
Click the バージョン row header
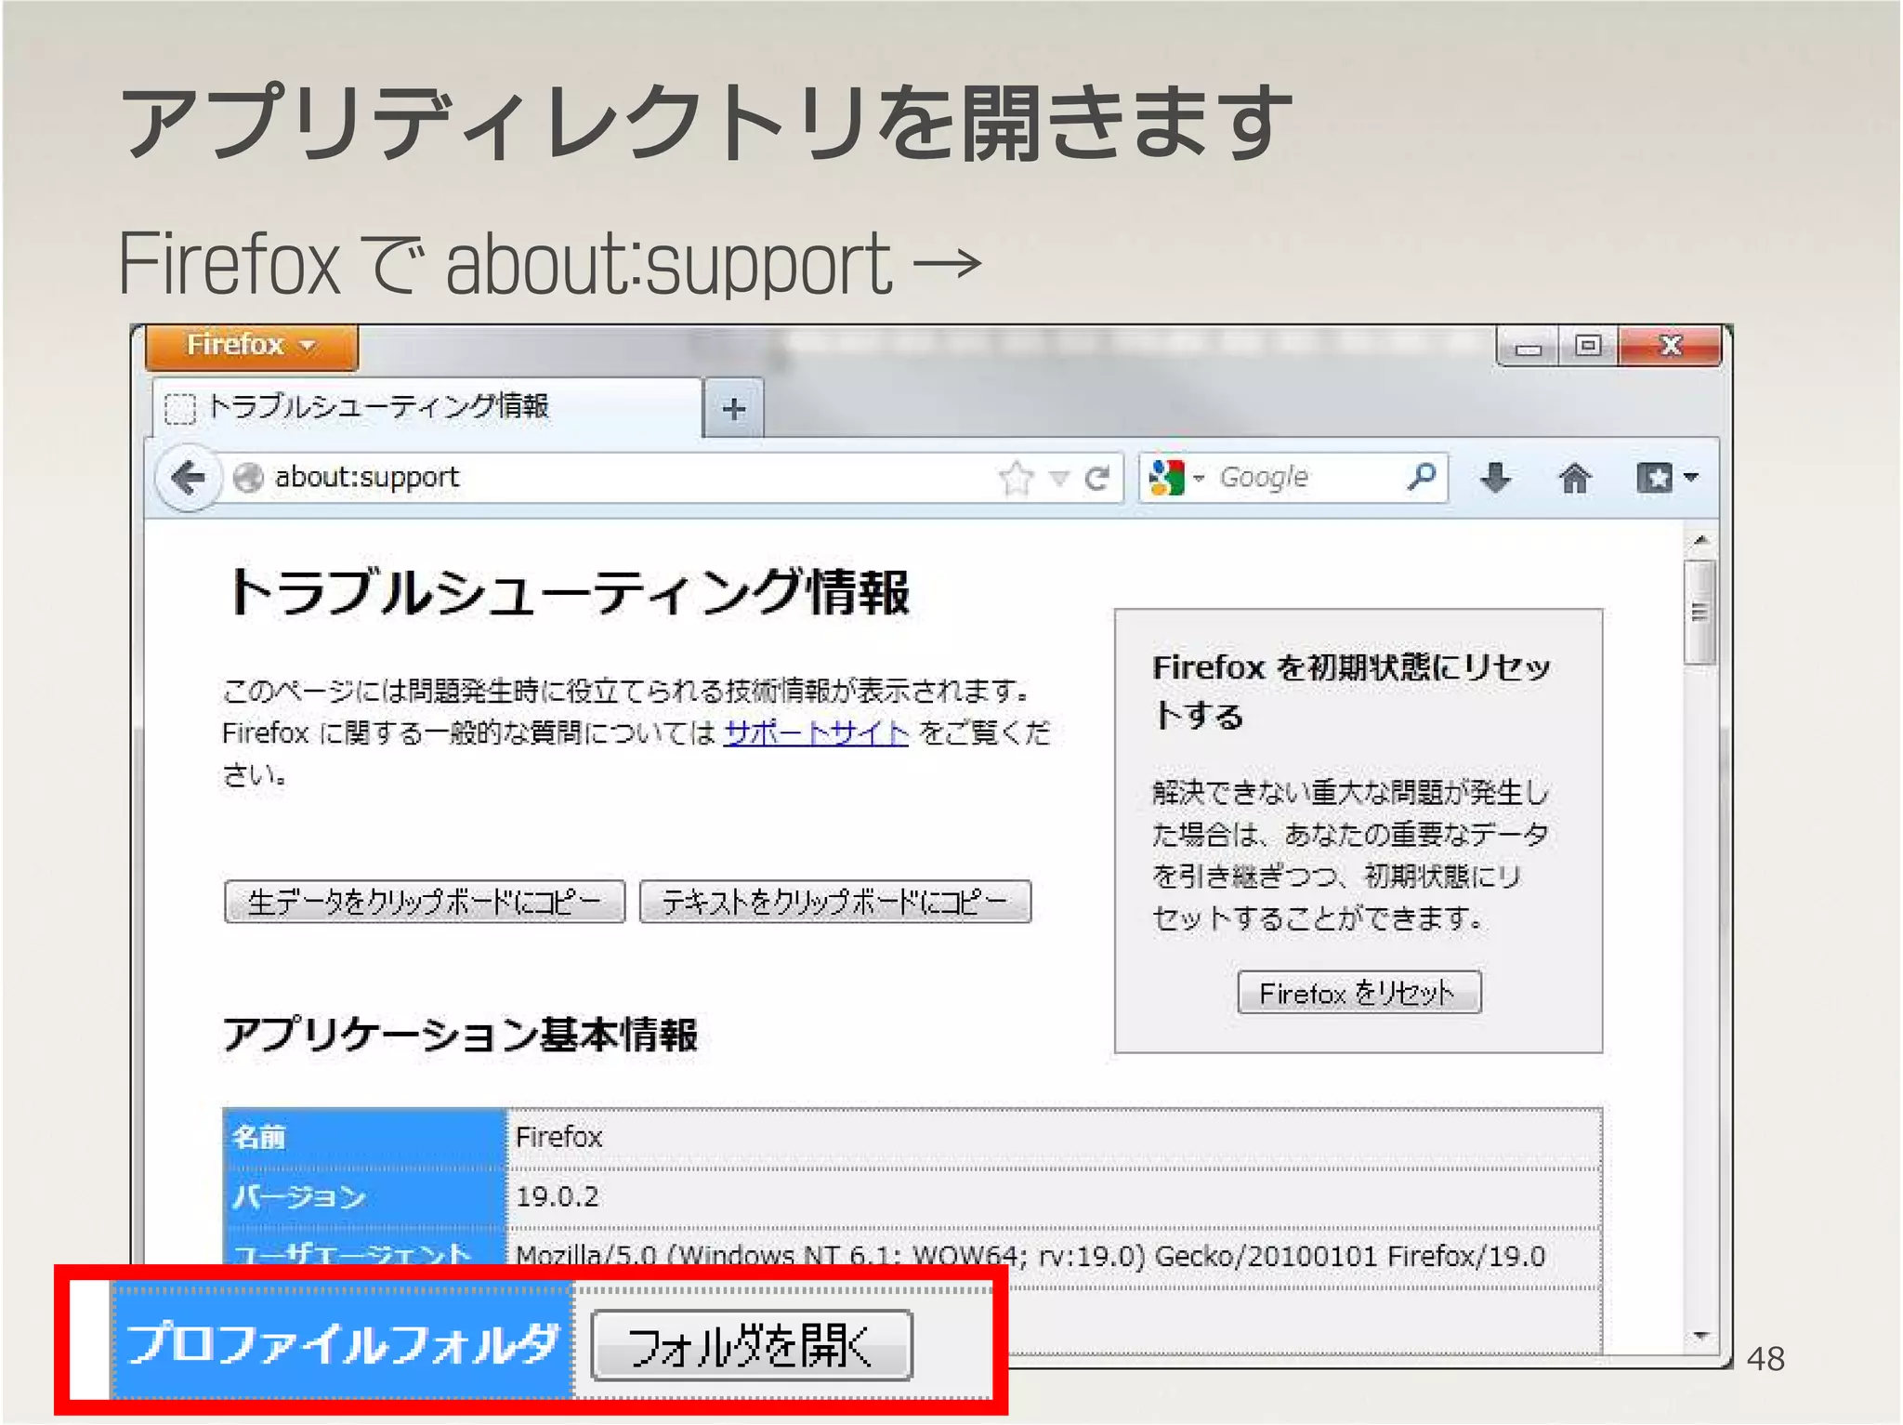365,1197
